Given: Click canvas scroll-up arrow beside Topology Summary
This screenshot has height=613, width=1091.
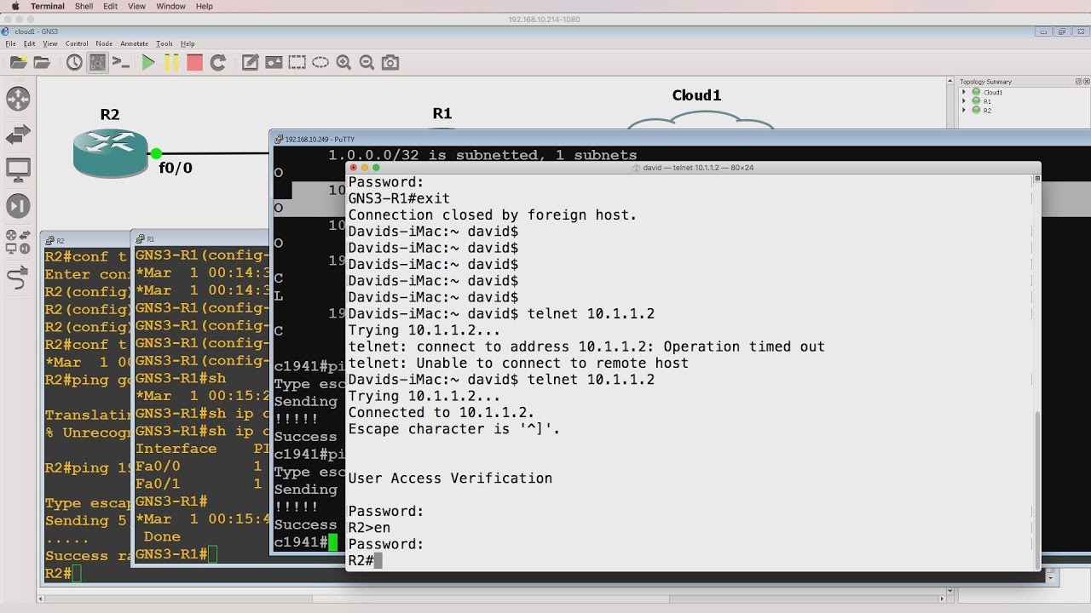Looking at the screenshot, I should coord(950,82).
